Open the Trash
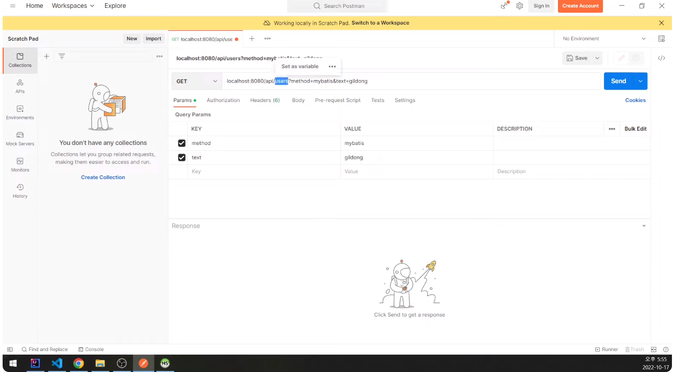 (634, 350)
